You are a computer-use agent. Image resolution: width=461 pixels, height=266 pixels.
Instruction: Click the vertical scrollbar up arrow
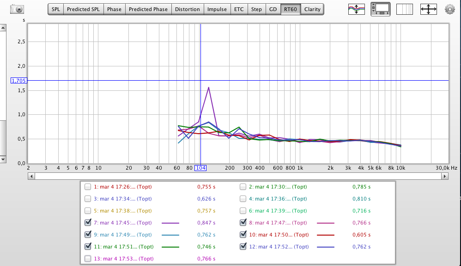[3, 28]
